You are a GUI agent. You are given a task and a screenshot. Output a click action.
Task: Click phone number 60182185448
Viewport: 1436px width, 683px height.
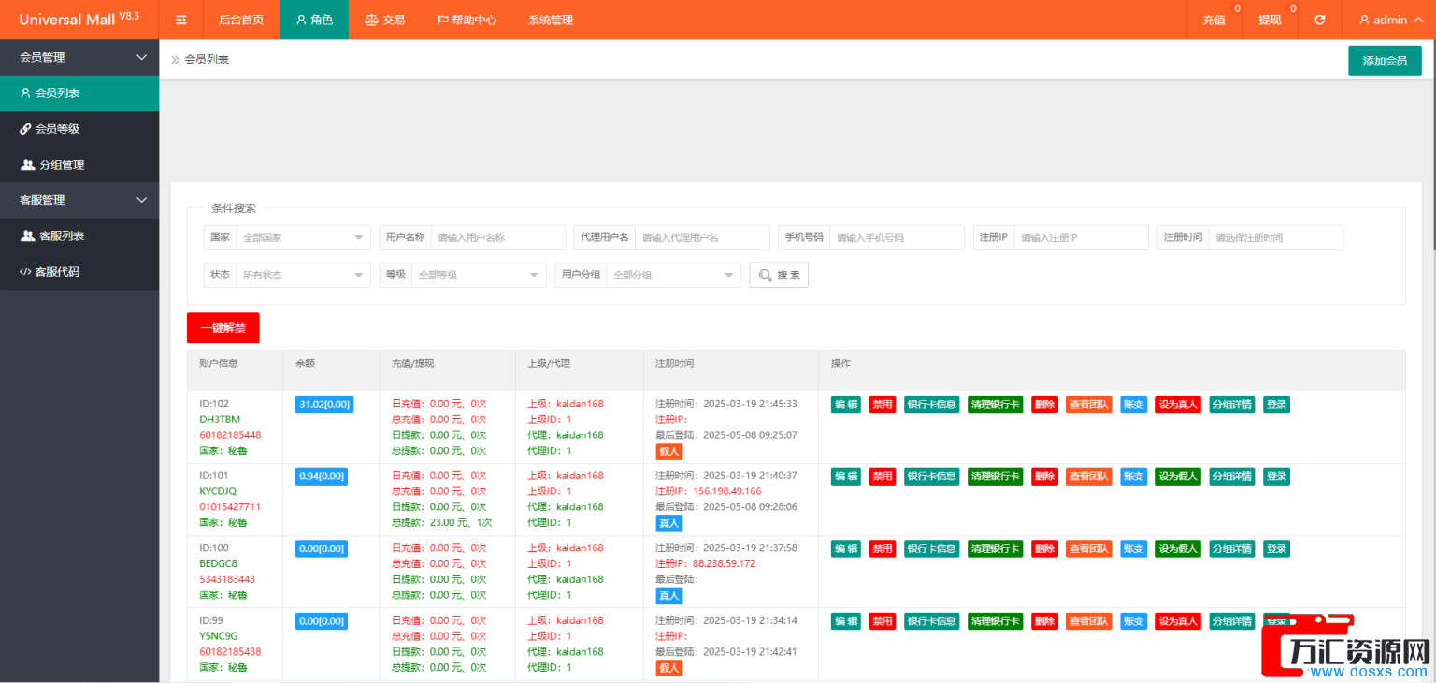point(230,435)
